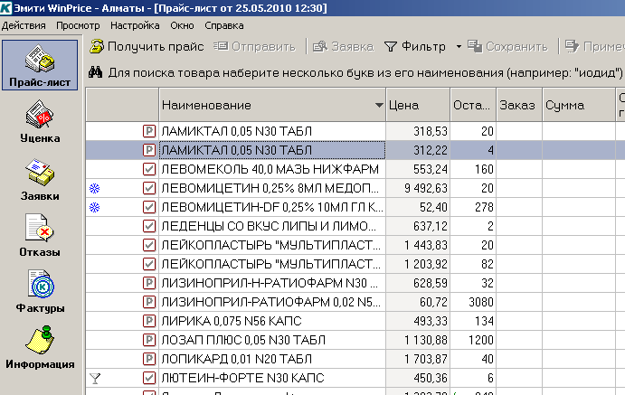Image resolution: width=625 pixels, height=395 pixels.
Task: Open the Уценка sidebar icon
Action: click(x=39, y=120)
